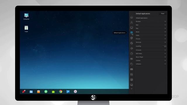Click the Default Applications panel title
Viewport: 187px width, 105px height.
[x=143, y=14]
